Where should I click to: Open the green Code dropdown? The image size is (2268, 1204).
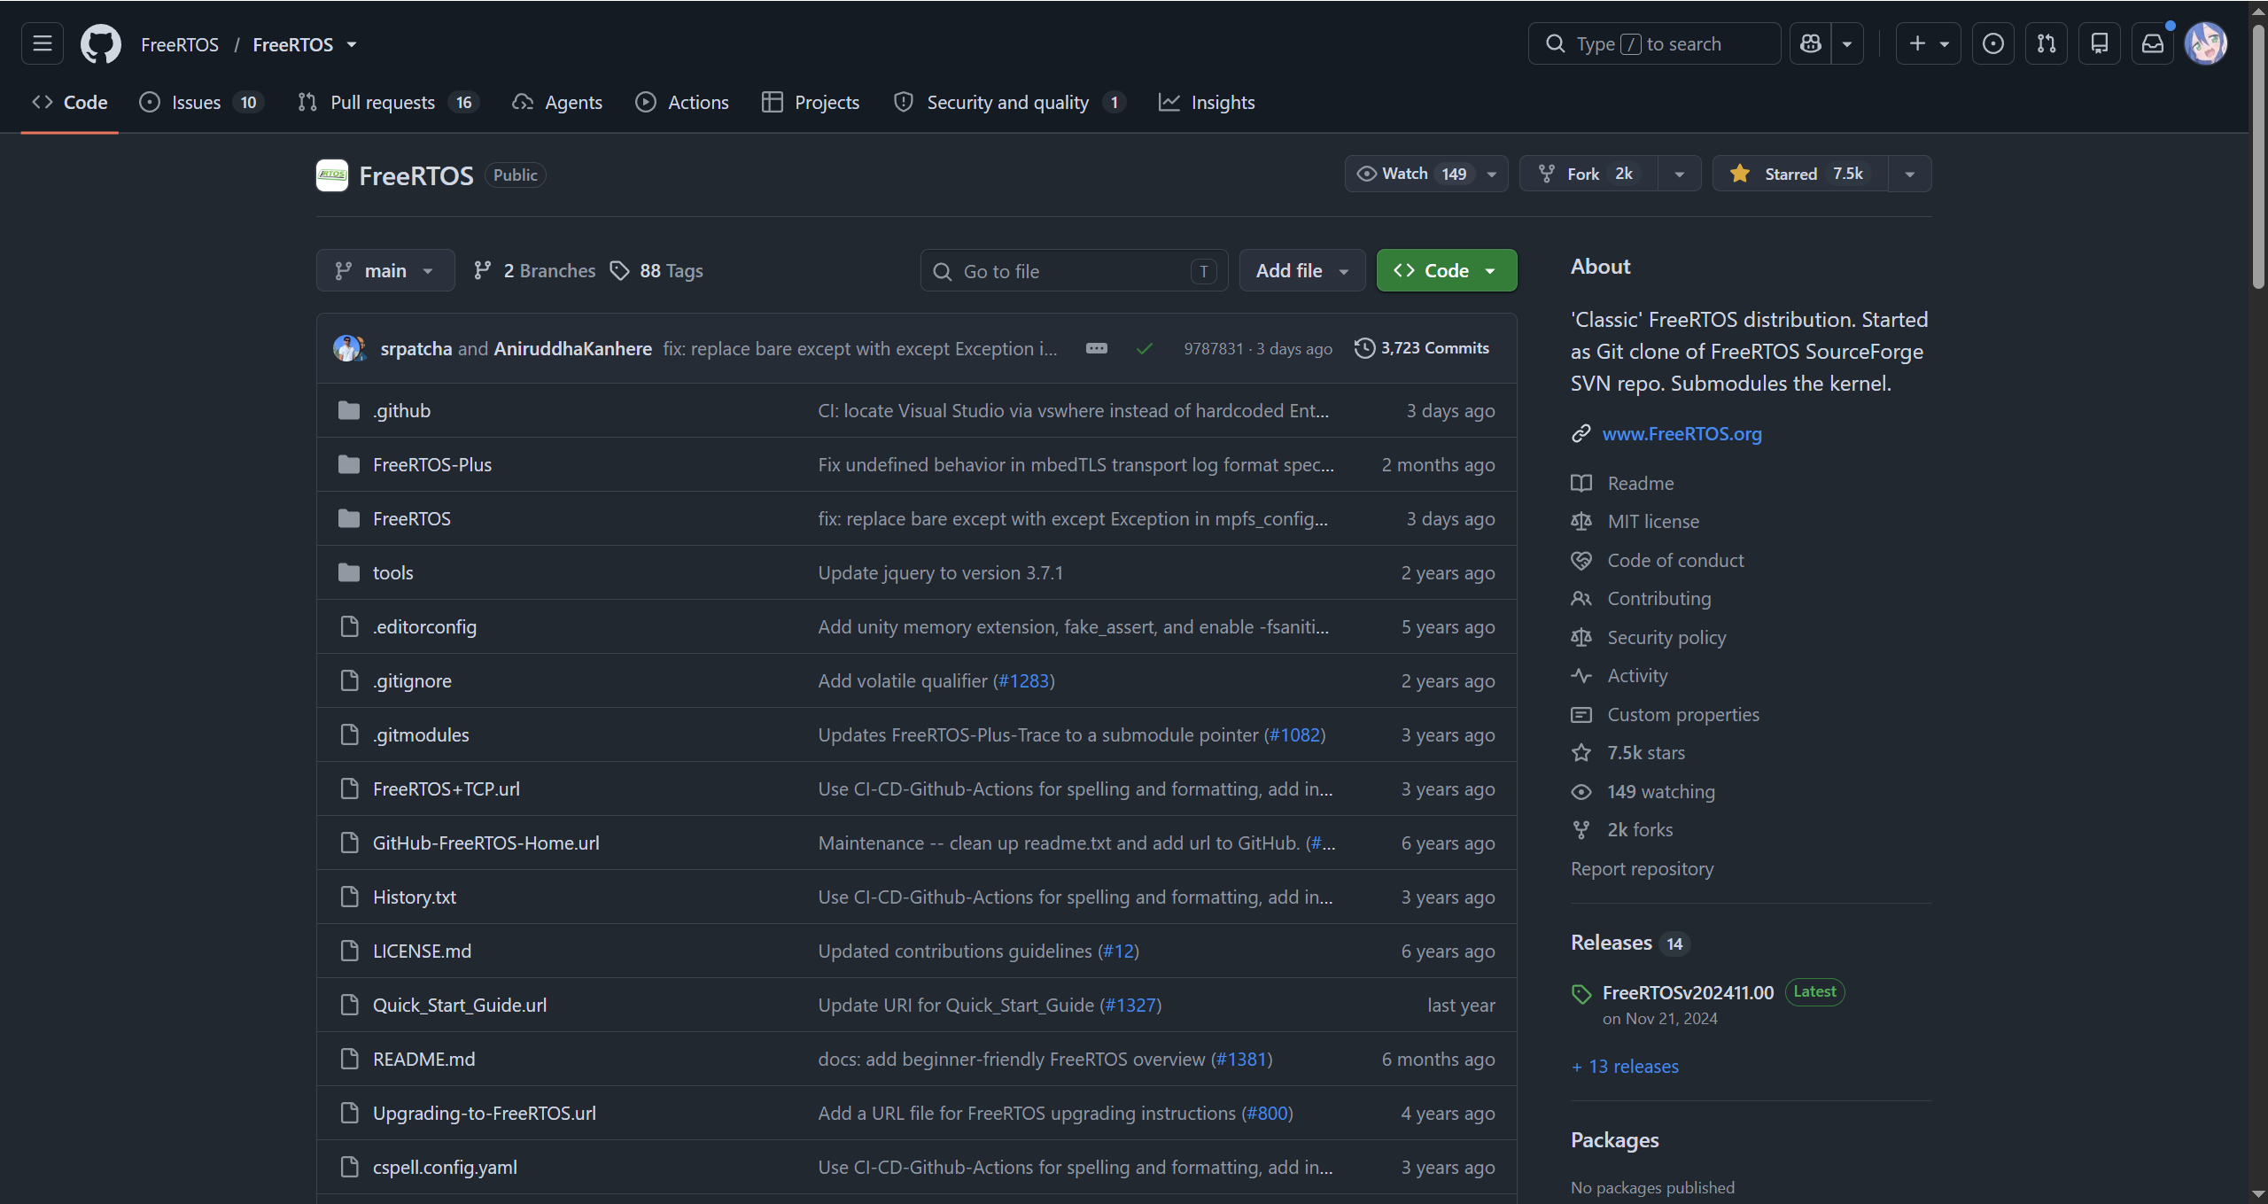click(x=1447, y=270)
